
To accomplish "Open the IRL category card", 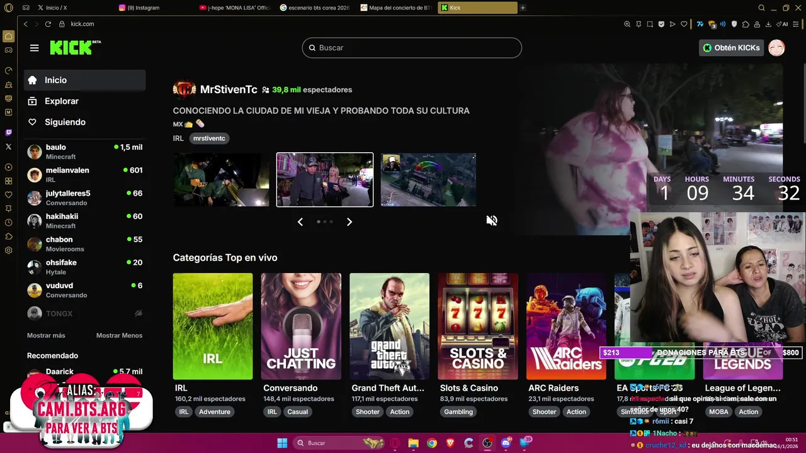I will 213,326.
